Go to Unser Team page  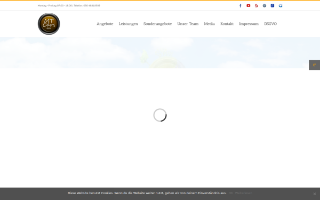click(x=188, y=24)
